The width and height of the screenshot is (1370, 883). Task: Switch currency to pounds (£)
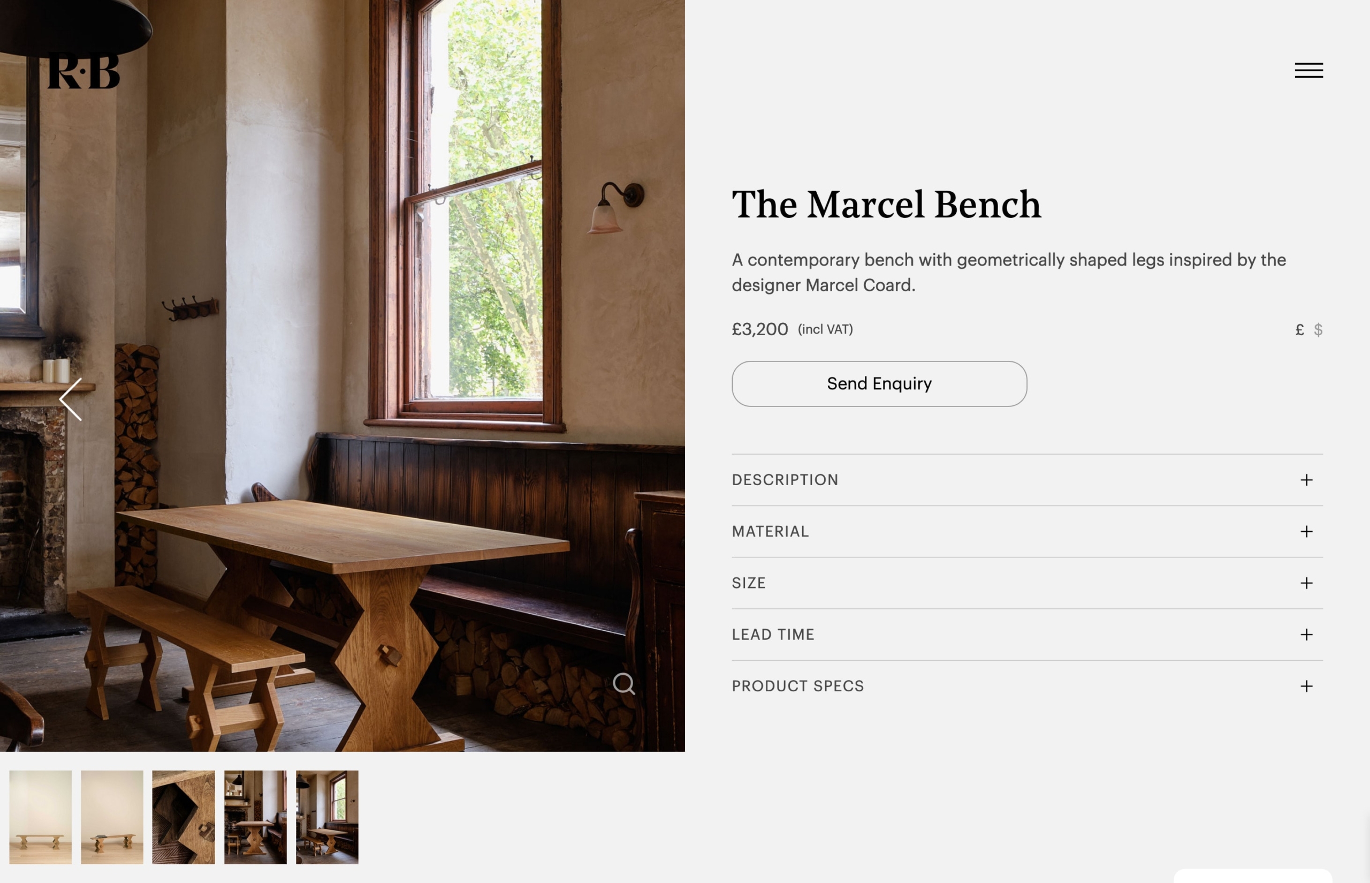click(1299, 330)
